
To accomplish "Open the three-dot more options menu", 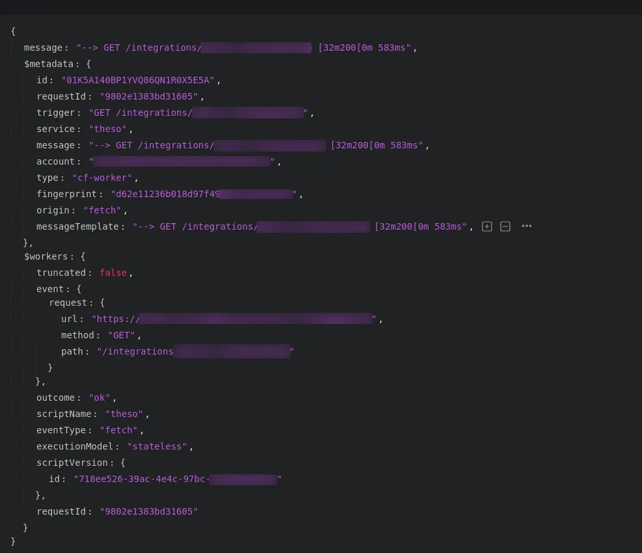I will coord(526,226).
